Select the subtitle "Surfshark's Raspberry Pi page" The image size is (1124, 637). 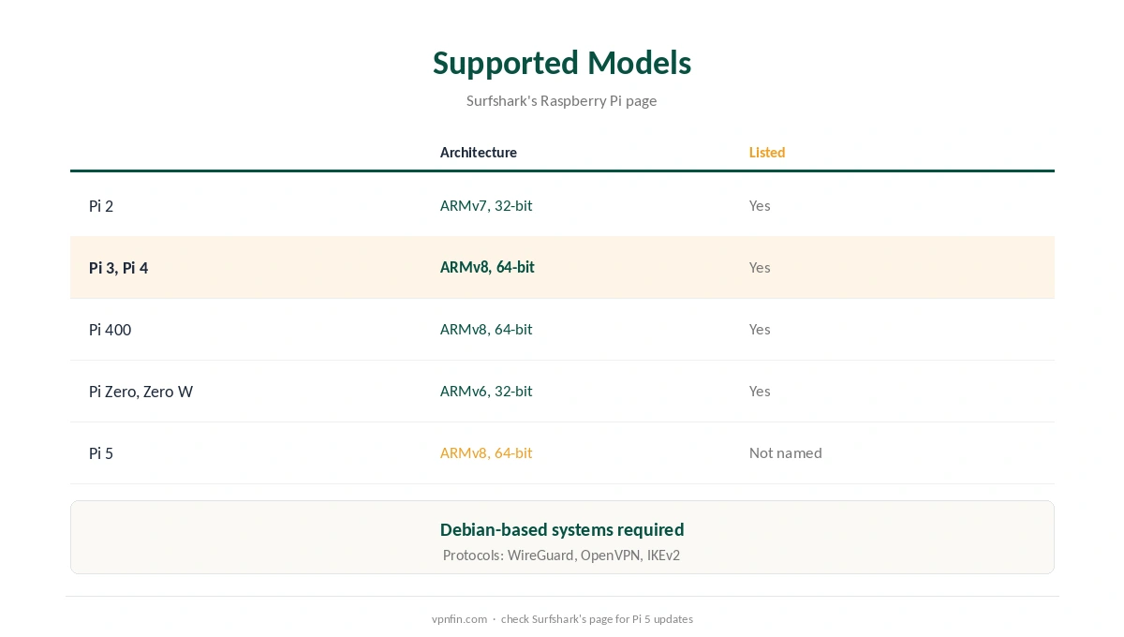(562, 100)
